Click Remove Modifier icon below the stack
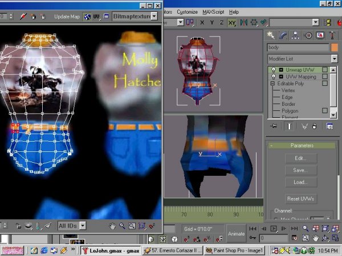Image resolution: width=342 pixels, height=256 pixels. [314, 126]
